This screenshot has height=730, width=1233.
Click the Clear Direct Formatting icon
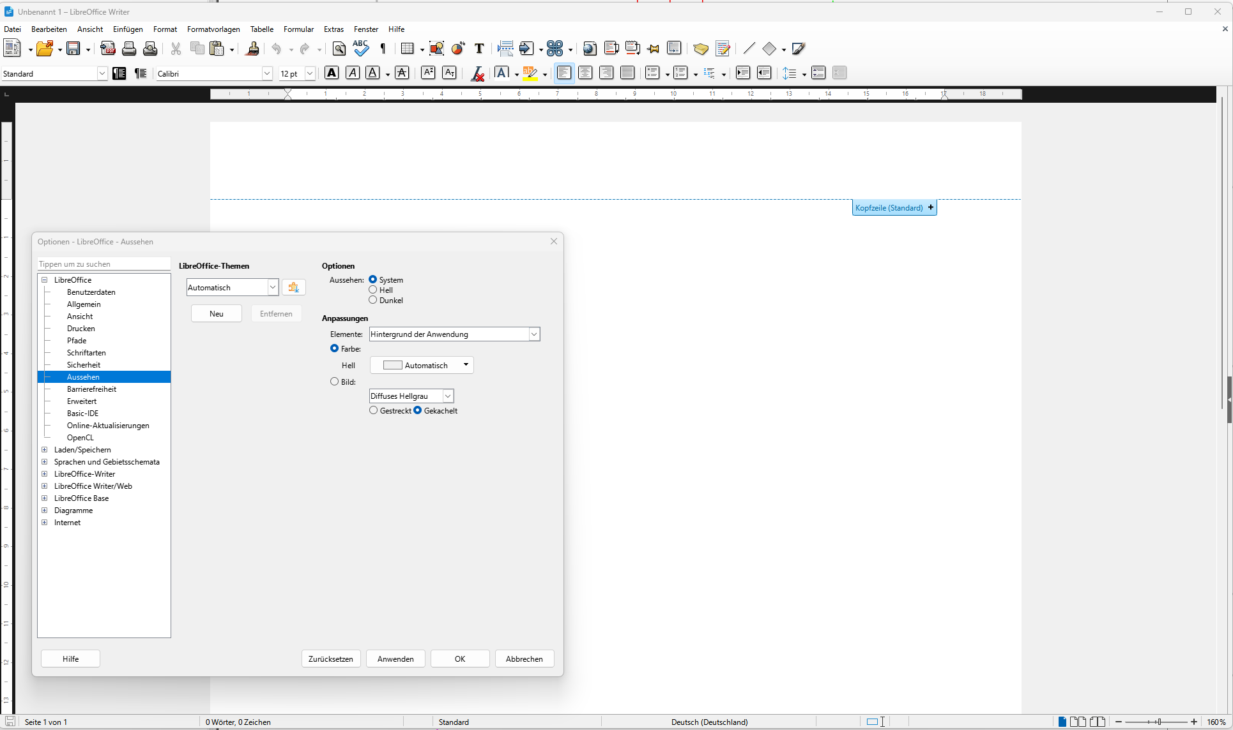pyautogui.click(x=477, y=74)
